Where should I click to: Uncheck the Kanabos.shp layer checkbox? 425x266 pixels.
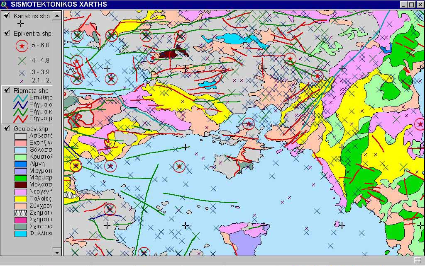point(7,16)
